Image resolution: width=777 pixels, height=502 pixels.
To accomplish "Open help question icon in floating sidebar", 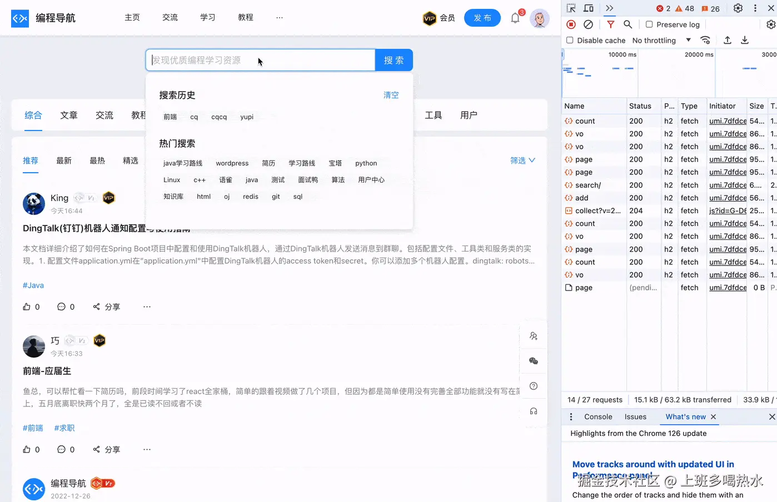I will (534, 386).
